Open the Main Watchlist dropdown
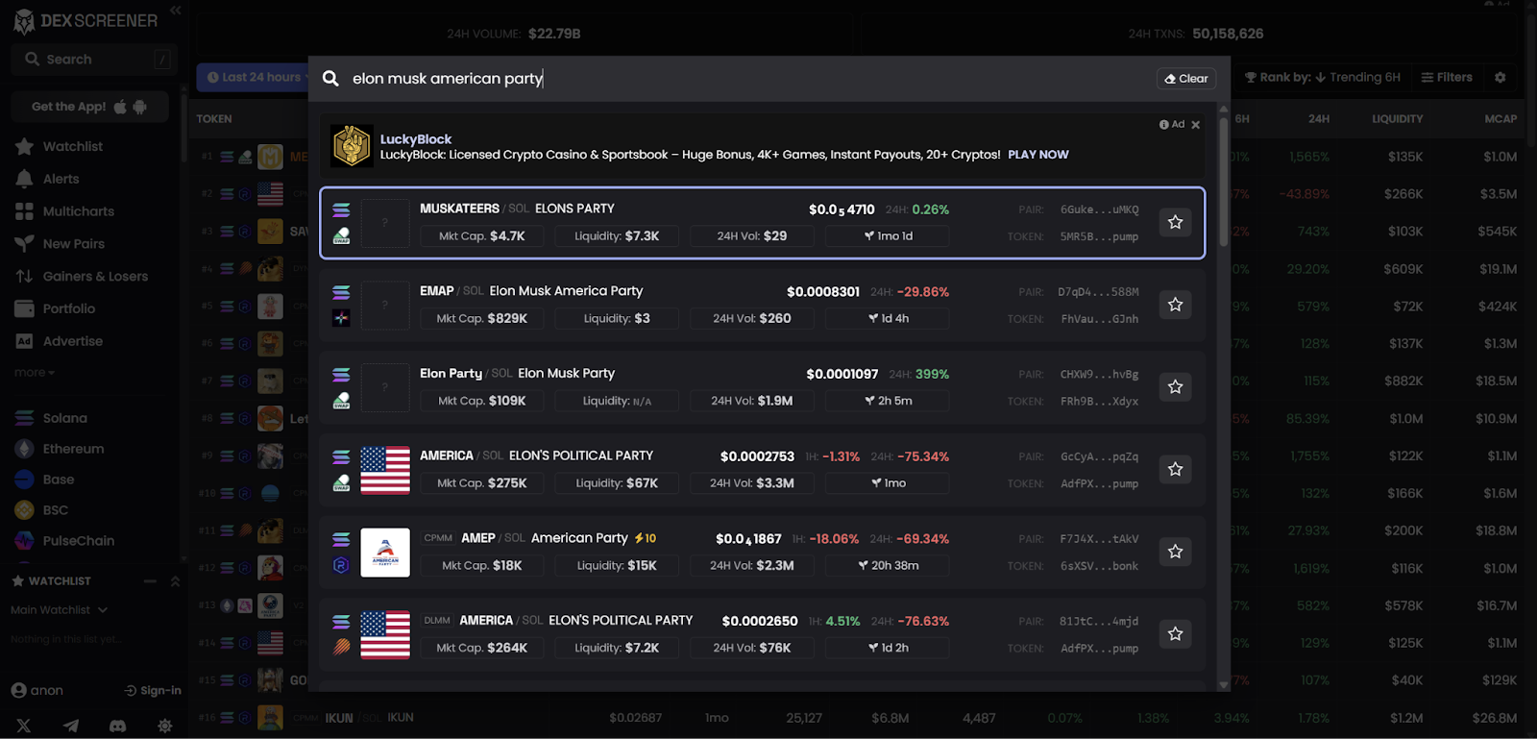1537x739 pixels. click(60, 610)
